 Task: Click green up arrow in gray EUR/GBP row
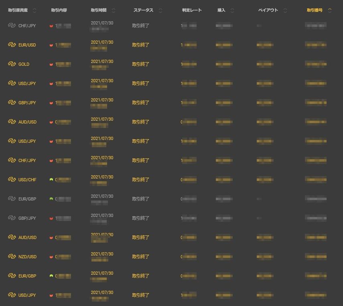(51, 199)
